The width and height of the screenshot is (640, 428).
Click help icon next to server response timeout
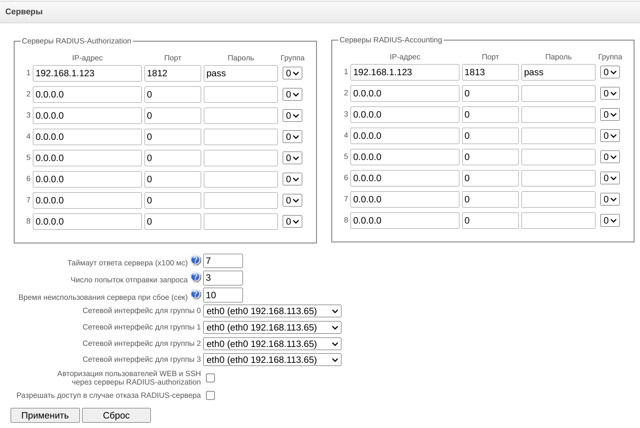pyautogui.click(x=196, y=261)
